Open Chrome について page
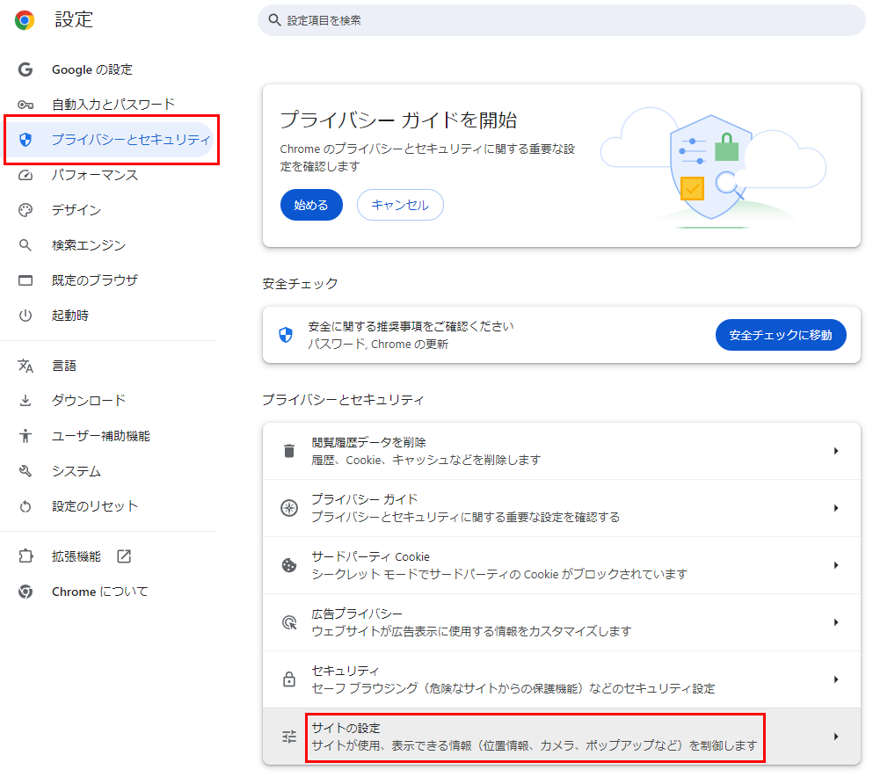 [100, 592]
